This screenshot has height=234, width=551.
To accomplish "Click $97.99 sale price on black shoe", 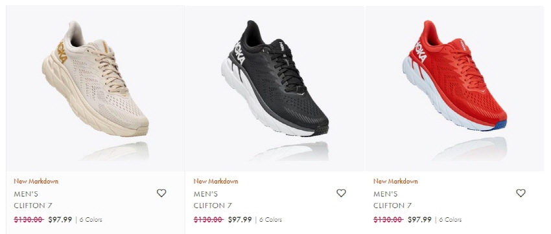I will [240, 220].
